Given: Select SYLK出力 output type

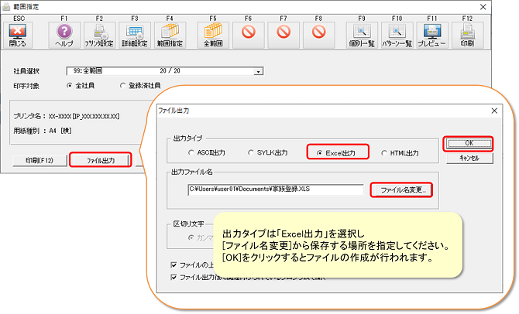Looking at the screenshot, I should [250, 153].
